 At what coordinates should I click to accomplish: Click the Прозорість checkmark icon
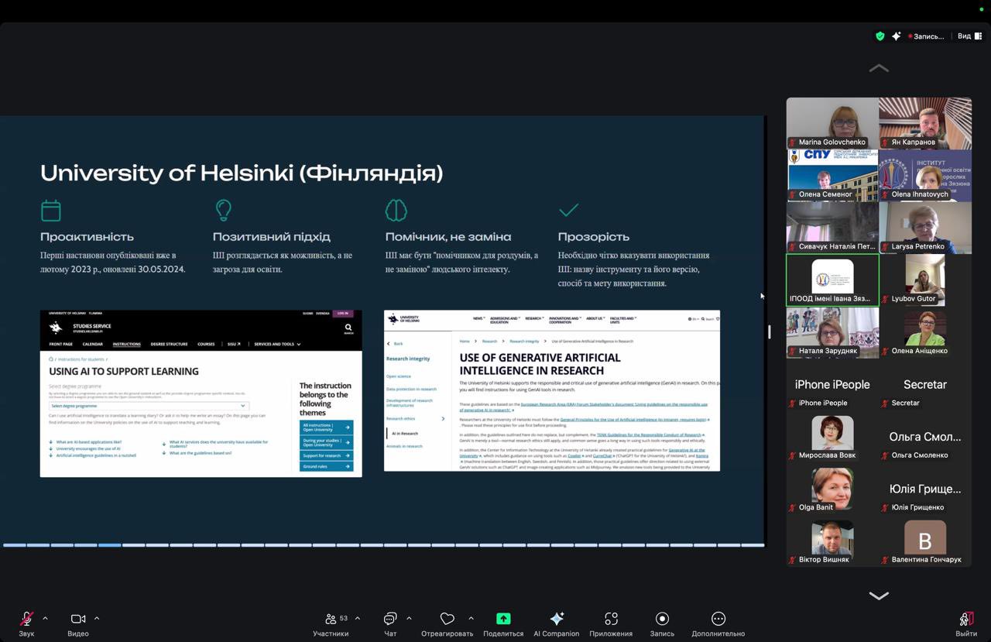tap(568, 210)
